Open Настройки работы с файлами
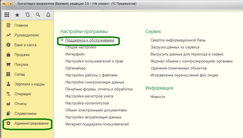Image resolution: width=243 pixels, height=138 pixels. 92,75
